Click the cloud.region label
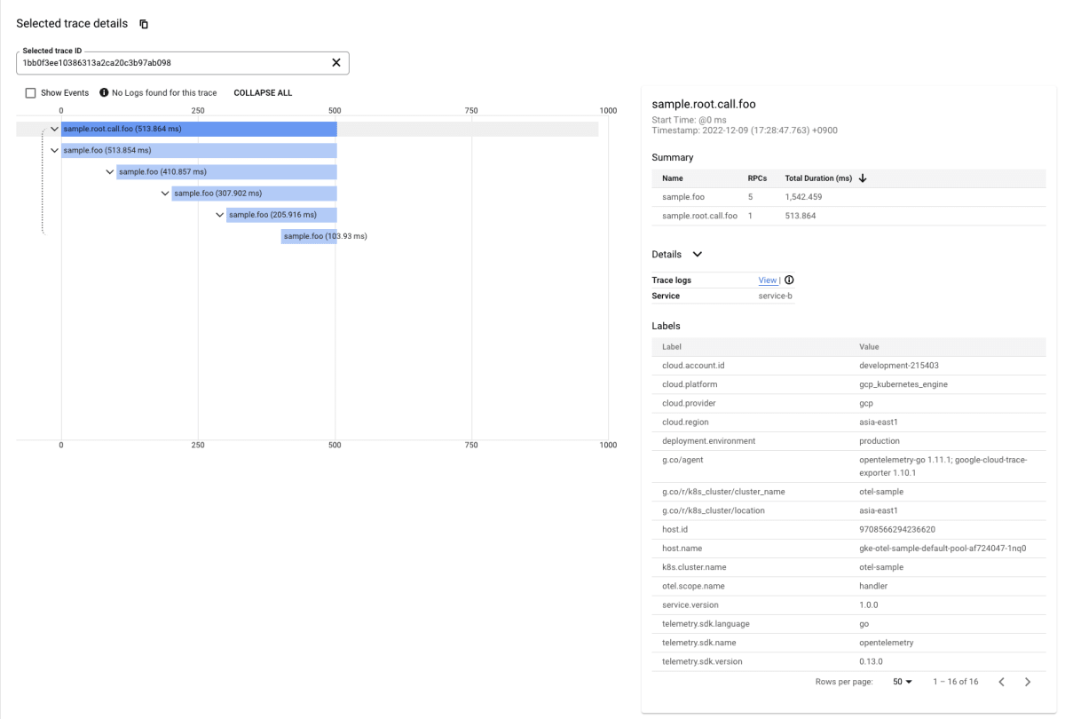Screen dimensions: 1065x719 pos(685,422)
